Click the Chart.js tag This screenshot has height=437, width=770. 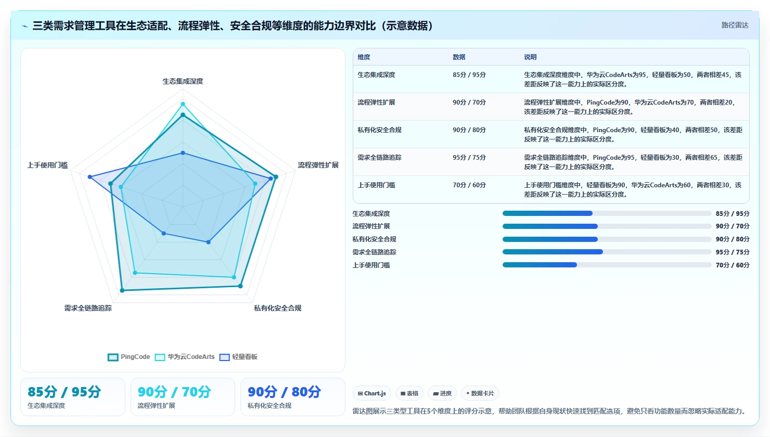372,393
